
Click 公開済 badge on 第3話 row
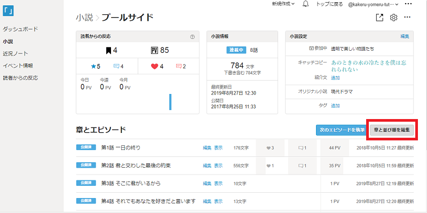(86, 183)
